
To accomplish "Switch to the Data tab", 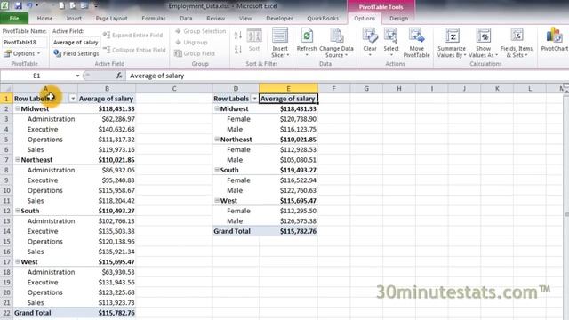I will click(x=186, y=18).
